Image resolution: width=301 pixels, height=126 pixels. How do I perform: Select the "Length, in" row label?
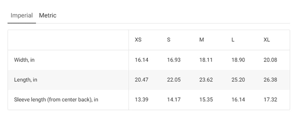tap(26, 80)
